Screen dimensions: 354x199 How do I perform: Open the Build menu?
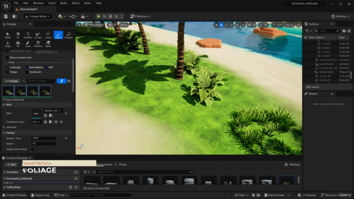(x=64, y=3)
